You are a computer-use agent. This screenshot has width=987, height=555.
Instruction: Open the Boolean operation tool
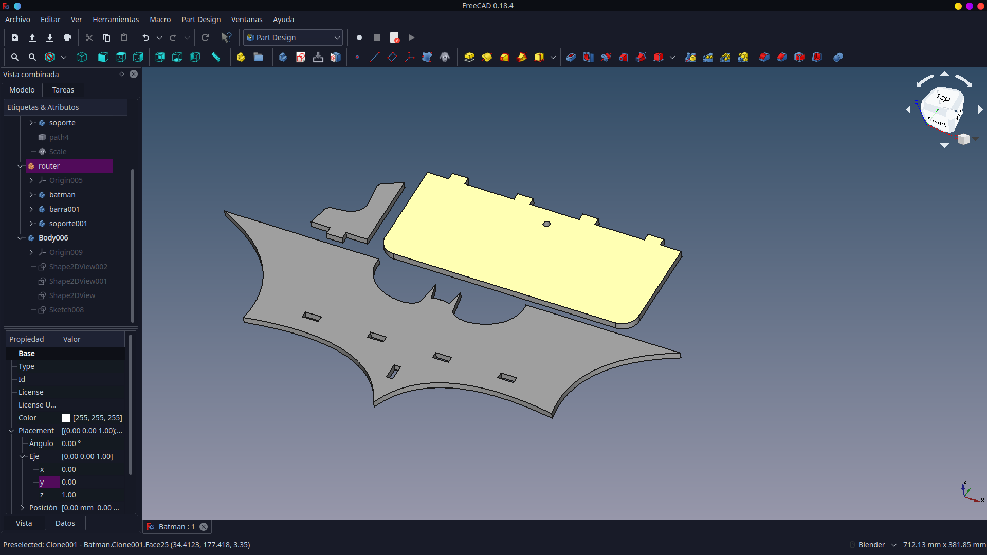[838, 57]
